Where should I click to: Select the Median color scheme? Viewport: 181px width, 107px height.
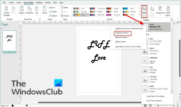click(x=97, y=12)
